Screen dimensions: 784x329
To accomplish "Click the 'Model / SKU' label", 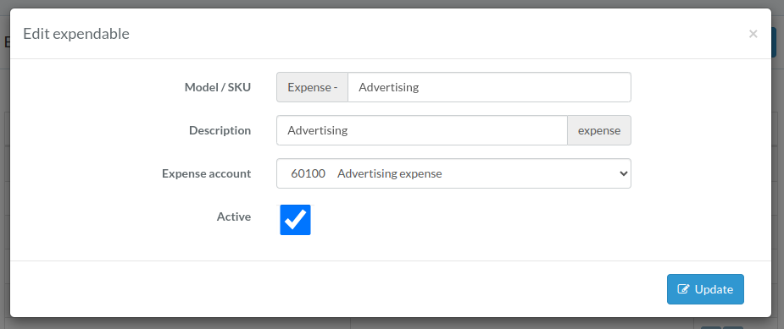I will 218,87.
